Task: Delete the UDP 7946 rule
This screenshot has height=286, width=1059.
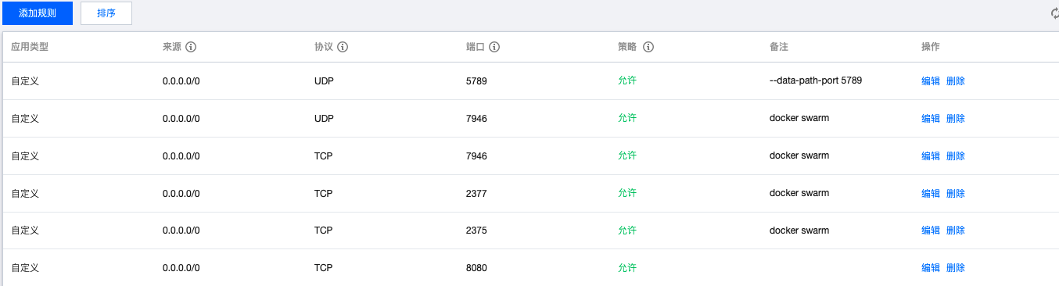Action: click(x=956, y=118)
